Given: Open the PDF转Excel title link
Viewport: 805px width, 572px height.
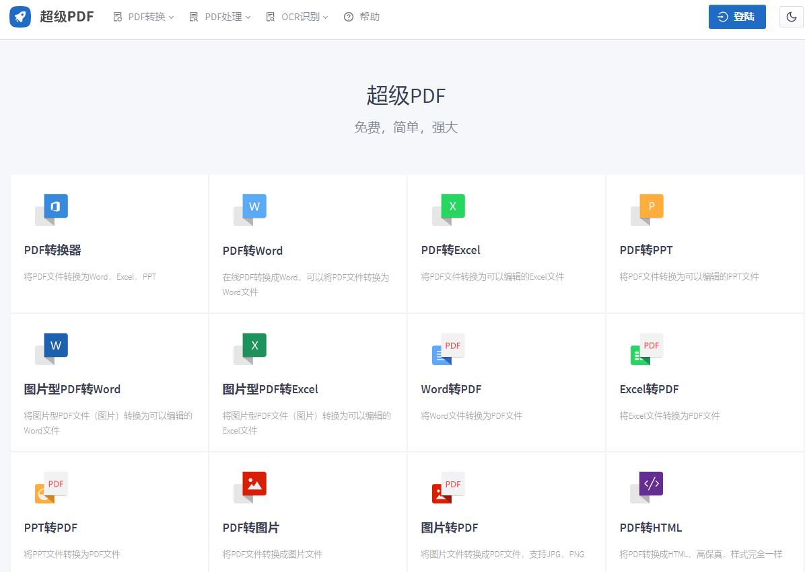Looking at the screenshot, I should [451, 250].
